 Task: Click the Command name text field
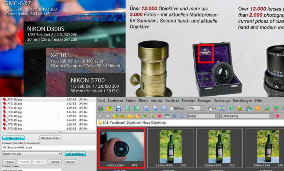click(x=32, y=170)
